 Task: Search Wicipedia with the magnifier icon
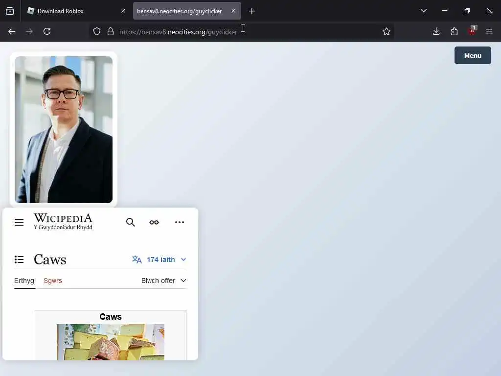point(130,222)
